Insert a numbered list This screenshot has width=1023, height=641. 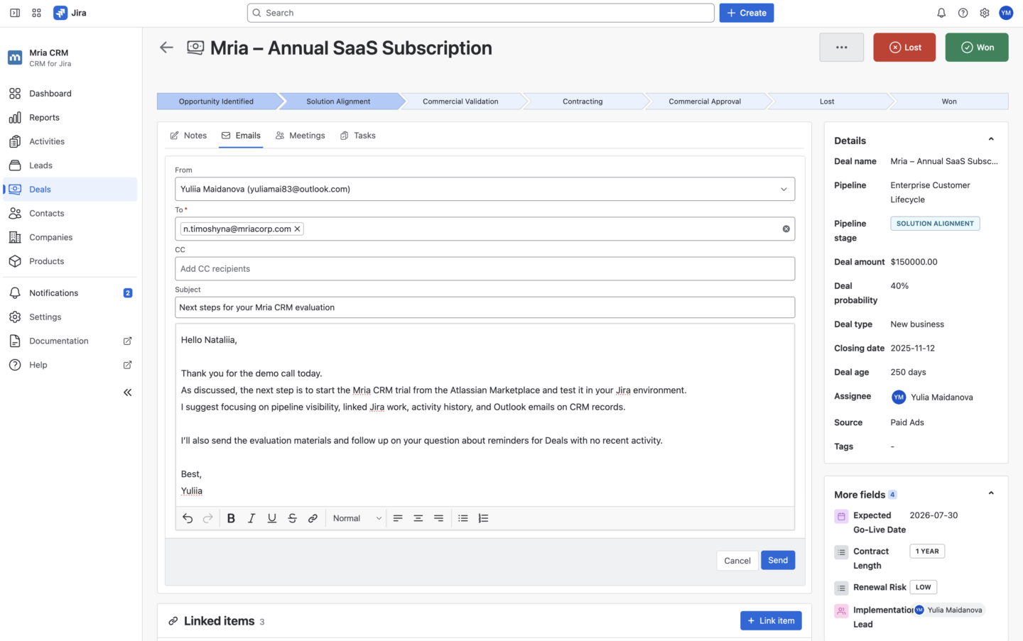[484, 518]
